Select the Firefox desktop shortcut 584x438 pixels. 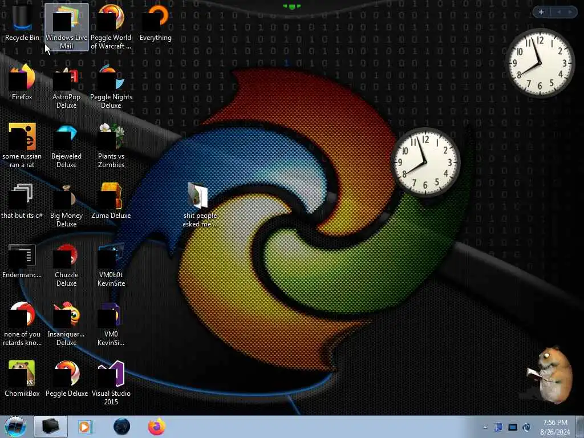tap(22, 82)
